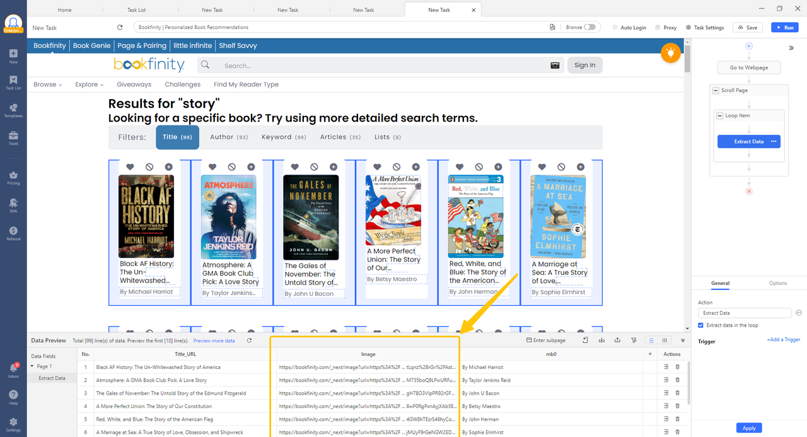Screen dimensions: 807x437
Task: Open Pricing in the left sidebar
Action: point(13,178)
